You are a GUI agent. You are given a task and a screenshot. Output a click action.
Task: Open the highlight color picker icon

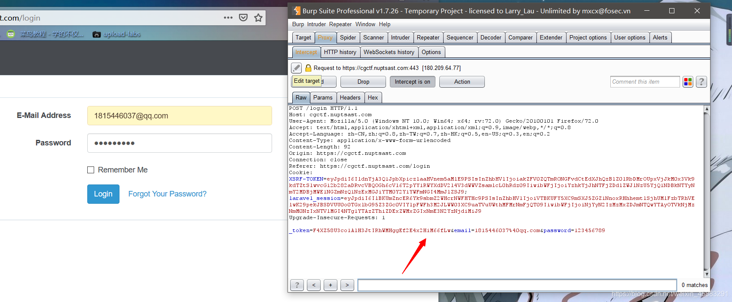tap(688, 82)
